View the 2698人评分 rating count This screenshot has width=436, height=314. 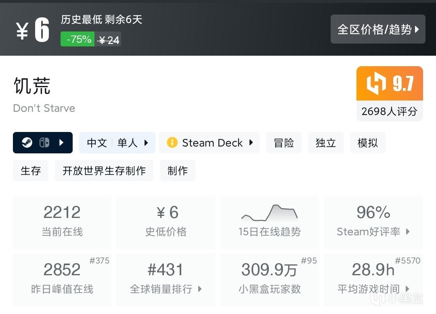pos(390,111)
